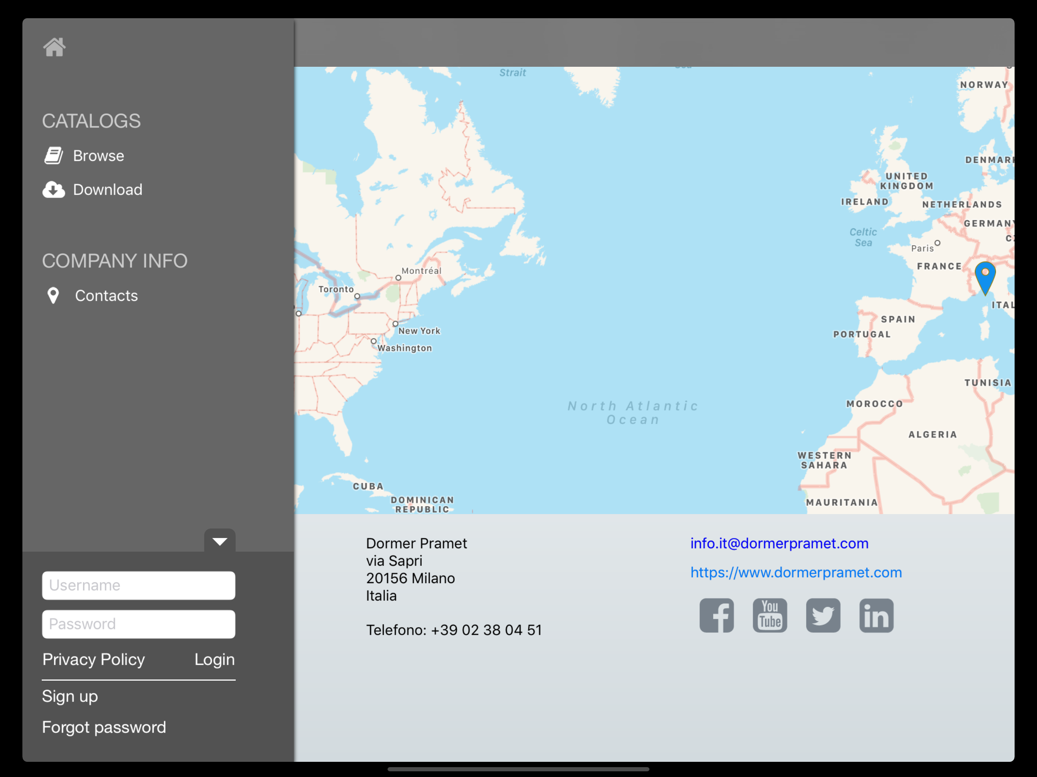Viewport: 1037px width, 777px height.
Task: Click inside the Username field
Action: 138,585
